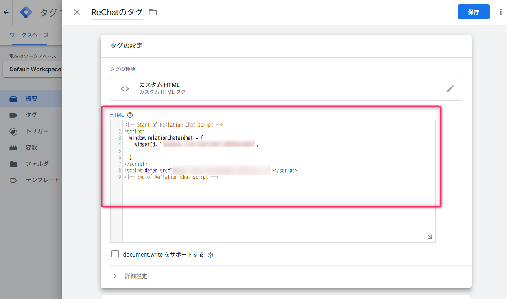Click the ReChatのタグ name field
Screen dimensions: 507x299
(117, 12)
